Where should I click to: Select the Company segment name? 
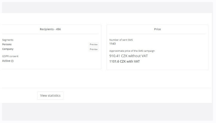[x=8, y=49]
